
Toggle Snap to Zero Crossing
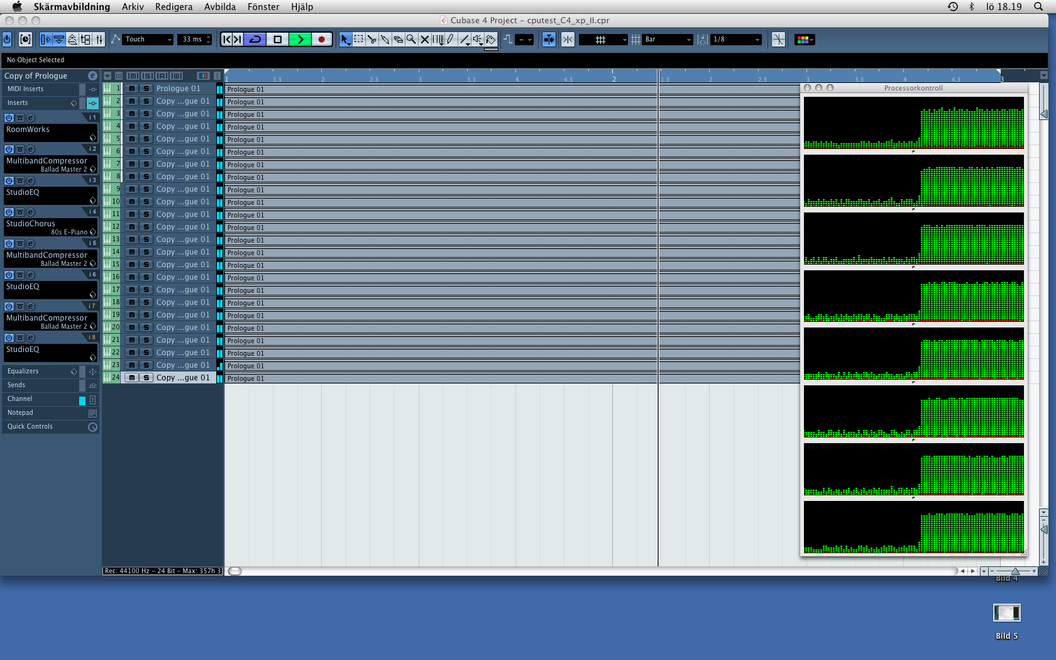pos(778,40)
